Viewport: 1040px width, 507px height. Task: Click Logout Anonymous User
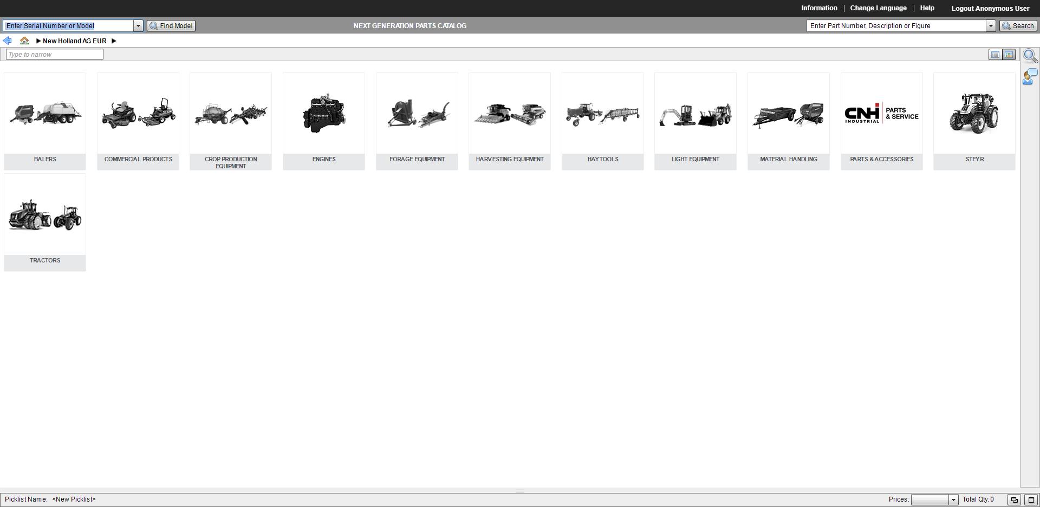point(990,8)
